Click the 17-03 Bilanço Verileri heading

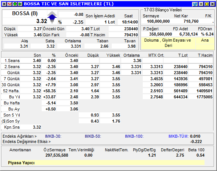(x=162, y=10)
